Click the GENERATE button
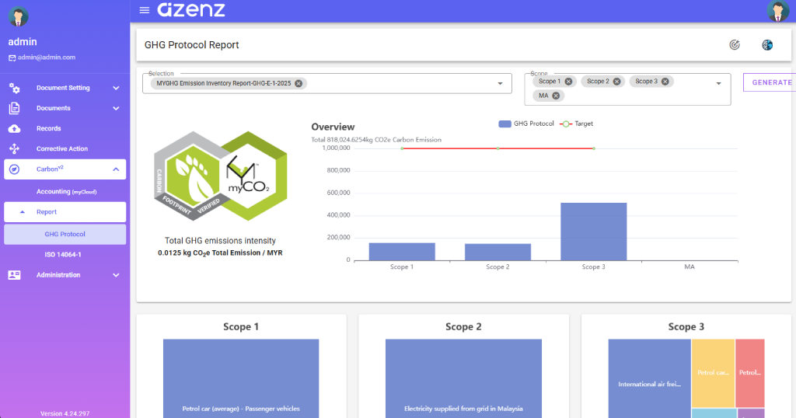Viewport: 796px width, 418px height. pyautogui.click(x=770, y=82)
